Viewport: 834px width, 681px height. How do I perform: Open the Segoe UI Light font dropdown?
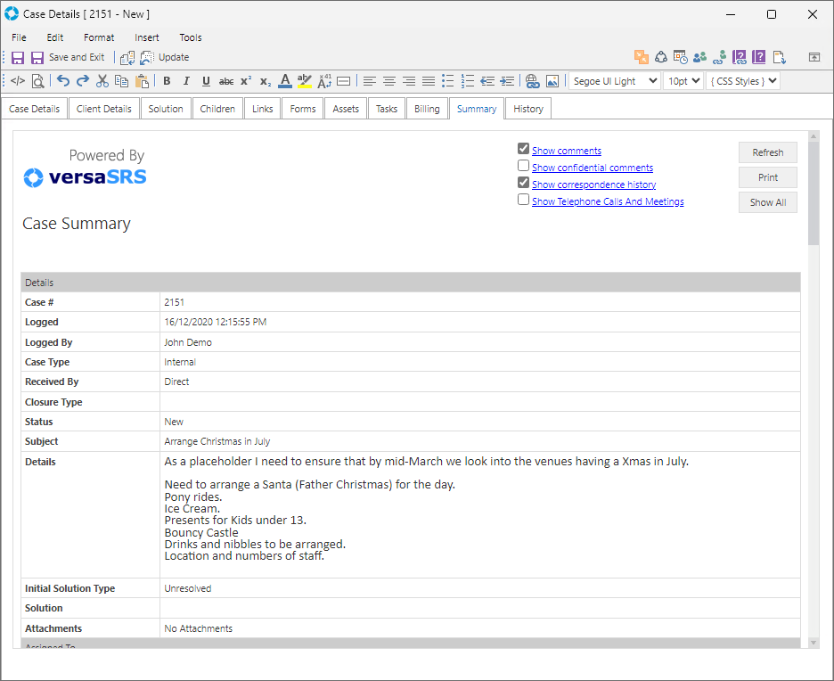pyautogui.click(x=614, y=81)
